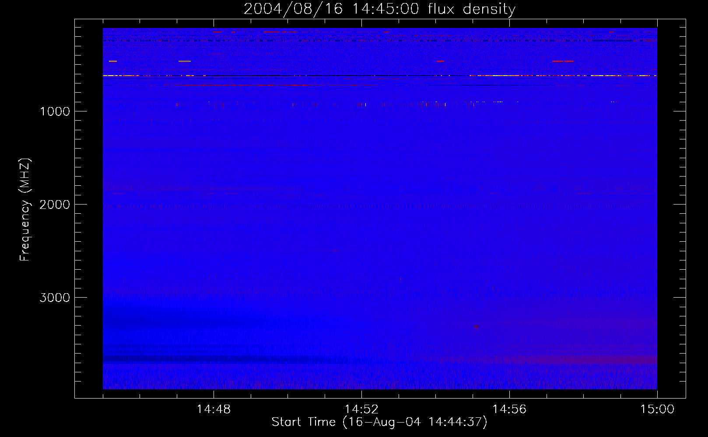Click the 14:56 time tick label
Screen dimensions: 708x437
pos(509,409)
